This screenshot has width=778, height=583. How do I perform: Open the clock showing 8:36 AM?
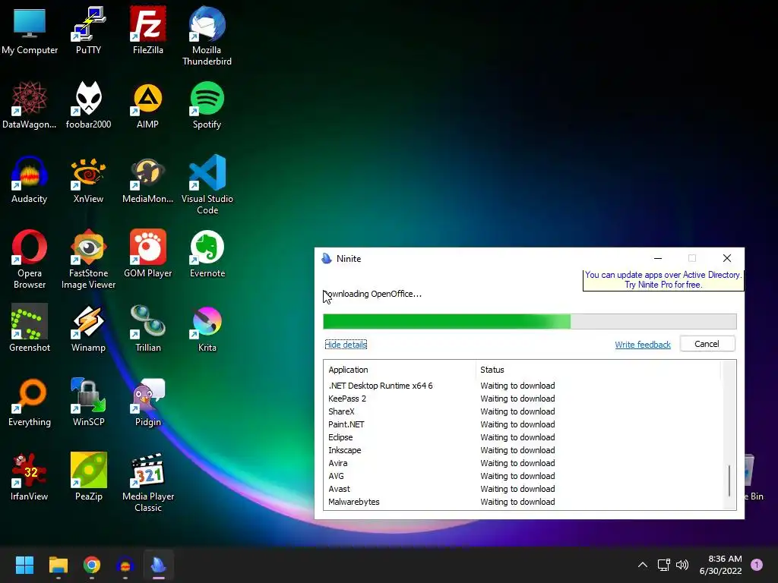point(720,565)
